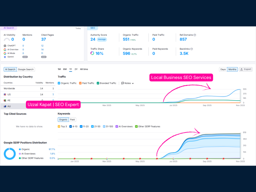This screenshot has height=192, width=256.
Task: Click the Traffic Share donut icon
Action: click(92, 53)
